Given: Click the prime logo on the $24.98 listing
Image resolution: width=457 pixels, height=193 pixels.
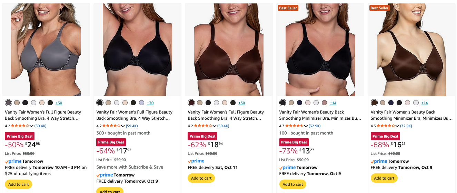Looking at the screenshot, I should click(13, 161).
